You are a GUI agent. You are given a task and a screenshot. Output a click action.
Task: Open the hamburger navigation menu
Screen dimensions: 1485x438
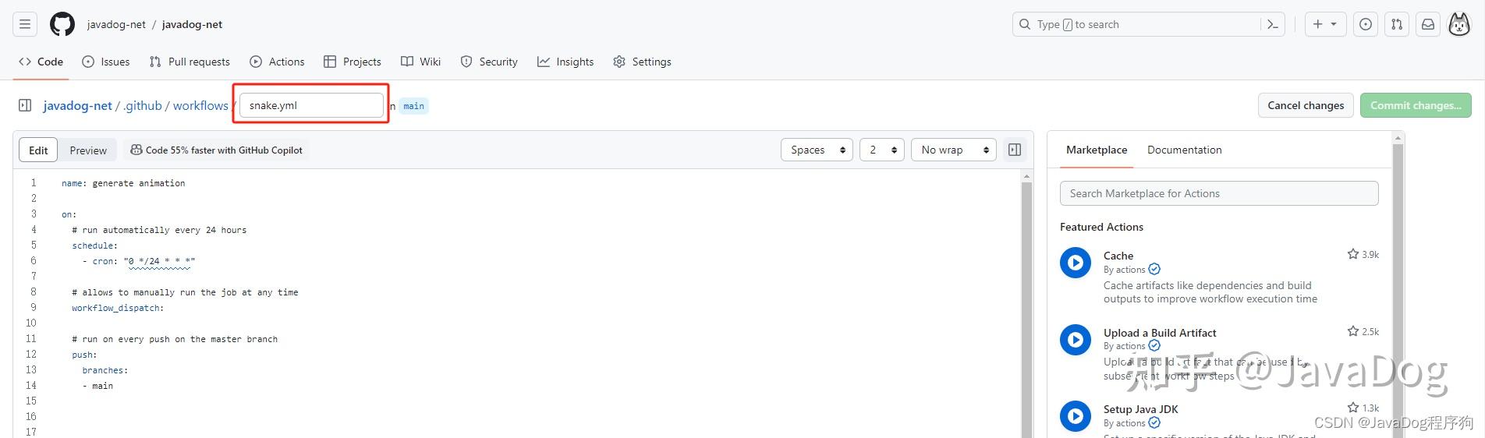point(25,24)
